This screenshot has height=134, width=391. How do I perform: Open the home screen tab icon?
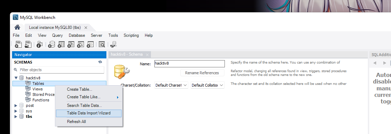coord(17,27)
